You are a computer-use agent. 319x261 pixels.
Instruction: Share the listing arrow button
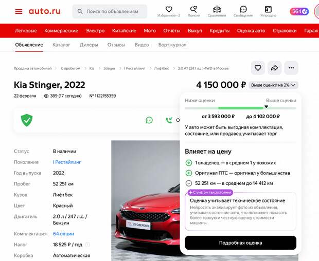tap(274, 68)
